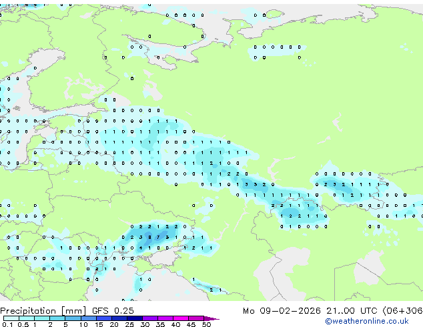The width and height of the screenshot is (423, 327).
Task: Click the '25' legend scale label
Action: [x=129, y=324]
